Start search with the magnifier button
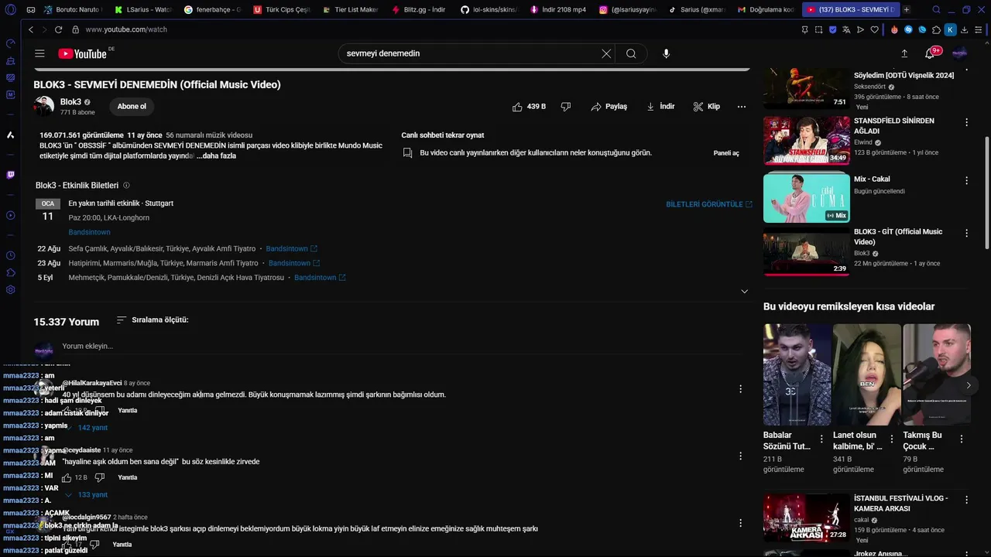 point(631,53)
